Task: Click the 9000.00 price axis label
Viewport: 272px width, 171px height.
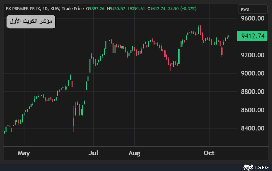Action: tap(253, 73)
